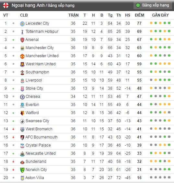Open the Manchester City team link
Image resolution: width=174 pixels, height=183 pixels.
click(40, 48)
